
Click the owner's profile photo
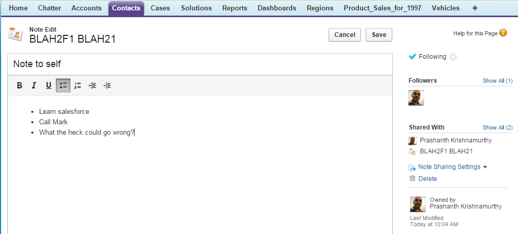pos(418,204)
